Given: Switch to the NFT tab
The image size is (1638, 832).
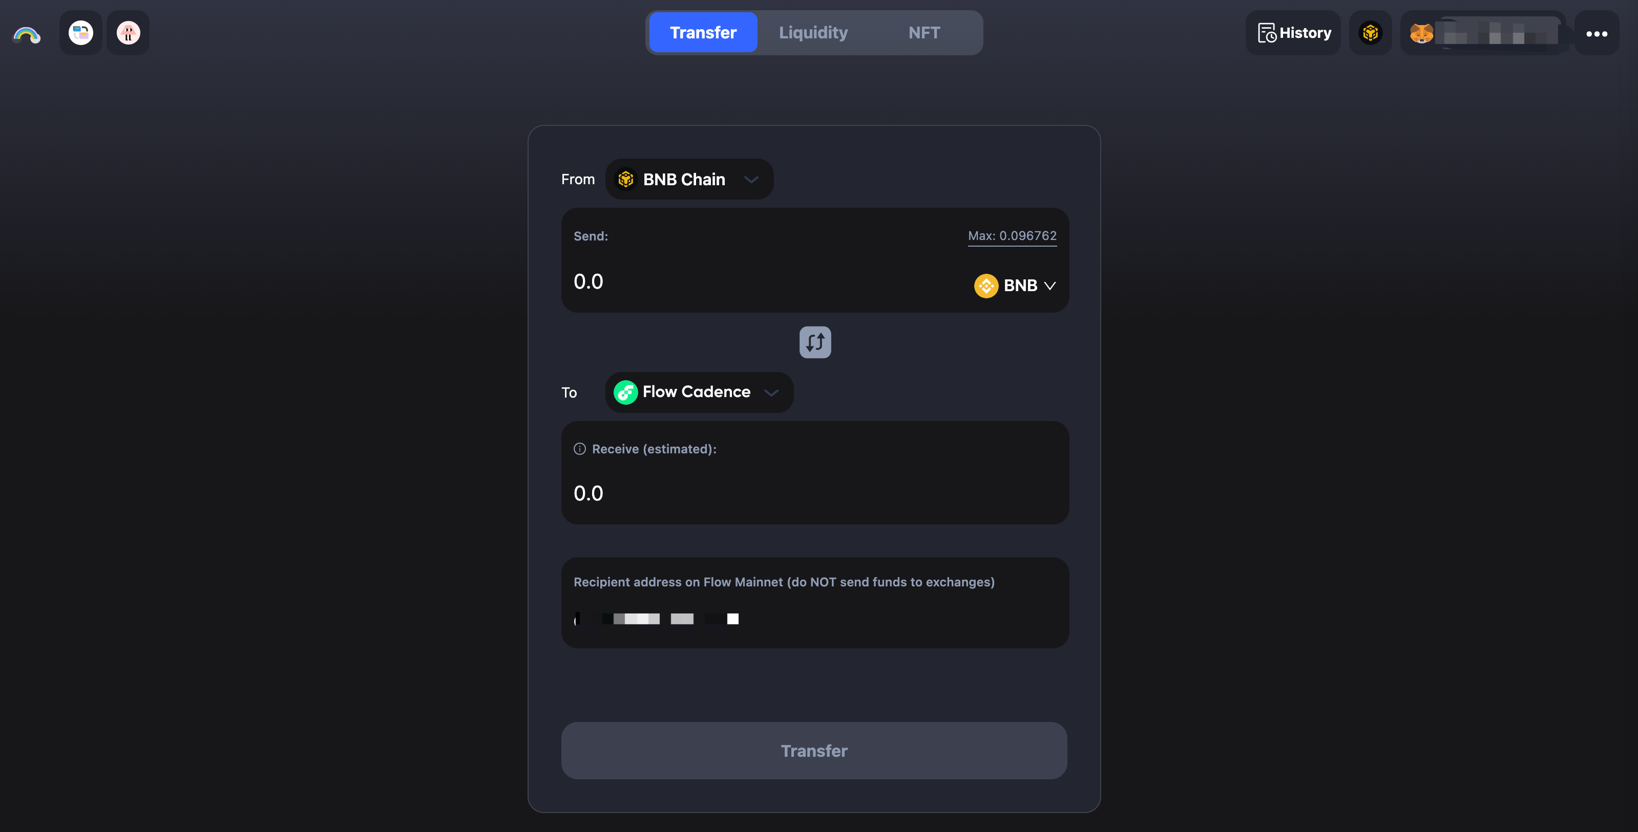Looking at the screenshot, I should click(x=924, y=32).
